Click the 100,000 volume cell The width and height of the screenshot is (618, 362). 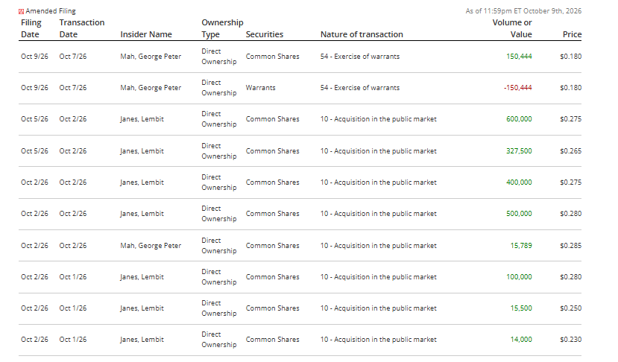tap(519, 277)
